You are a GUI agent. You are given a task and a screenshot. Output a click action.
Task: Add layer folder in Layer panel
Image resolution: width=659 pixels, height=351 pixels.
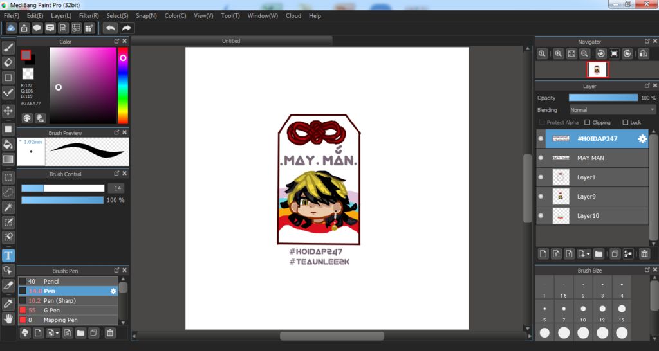pyautogui.click(x=599, y=253)
